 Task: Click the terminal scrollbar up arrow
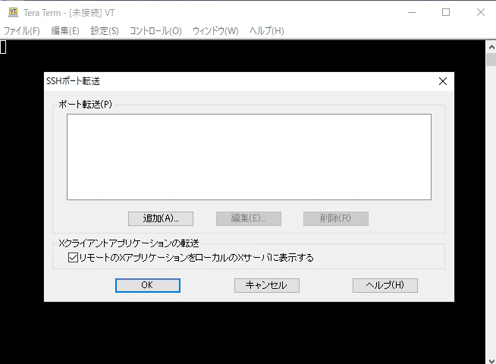pyautogui.click(x=491, y=48)
